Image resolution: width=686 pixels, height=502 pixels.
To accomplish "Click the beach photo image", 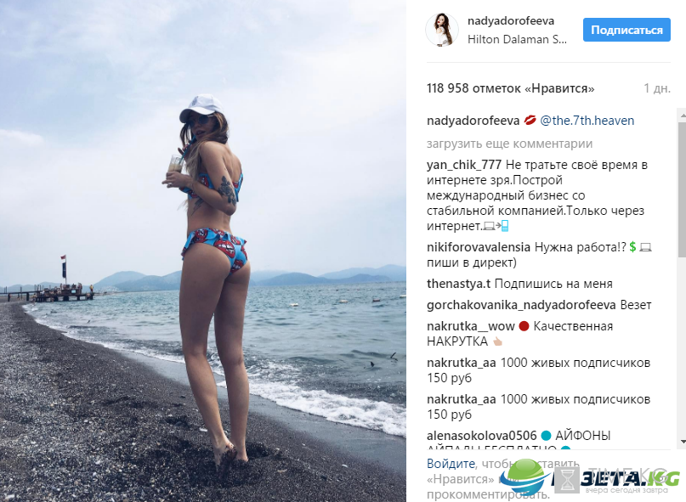I will click(203, 251).
